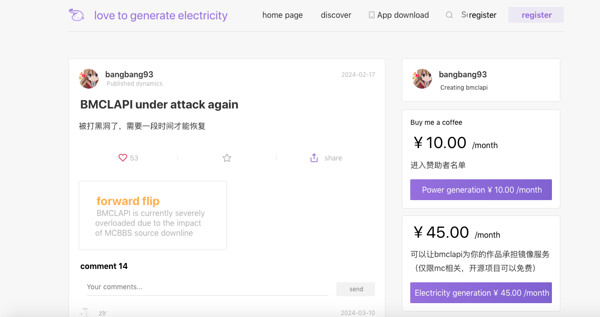600x317 pixels.
Task: Open bangbang93 avatar in the post header
Action: 89,79
